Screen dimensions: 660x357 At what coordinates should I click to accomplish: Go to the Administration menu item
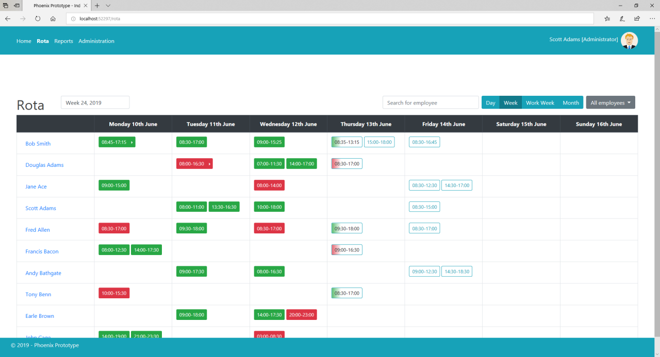(x=96, y=41)
